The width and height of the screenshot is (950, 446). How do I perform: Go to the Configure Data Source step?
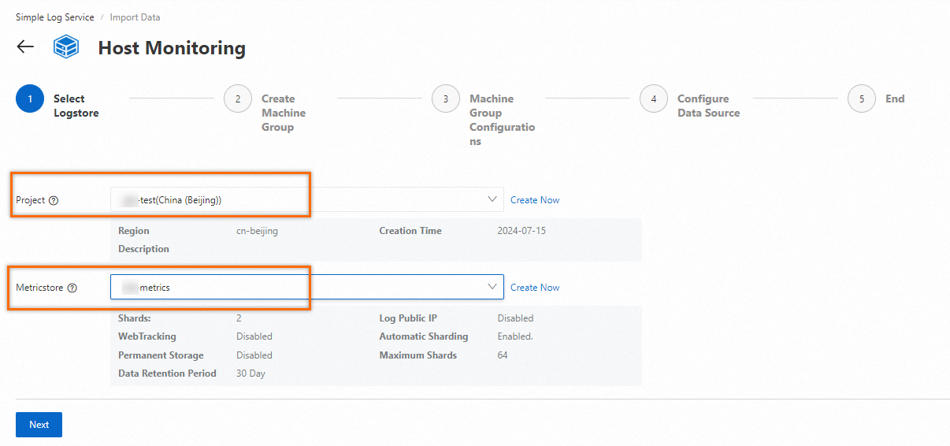click(x=709, y=106)
